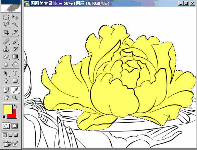
Task: Select the Magic Wand tool
Action: pos(15,25)
